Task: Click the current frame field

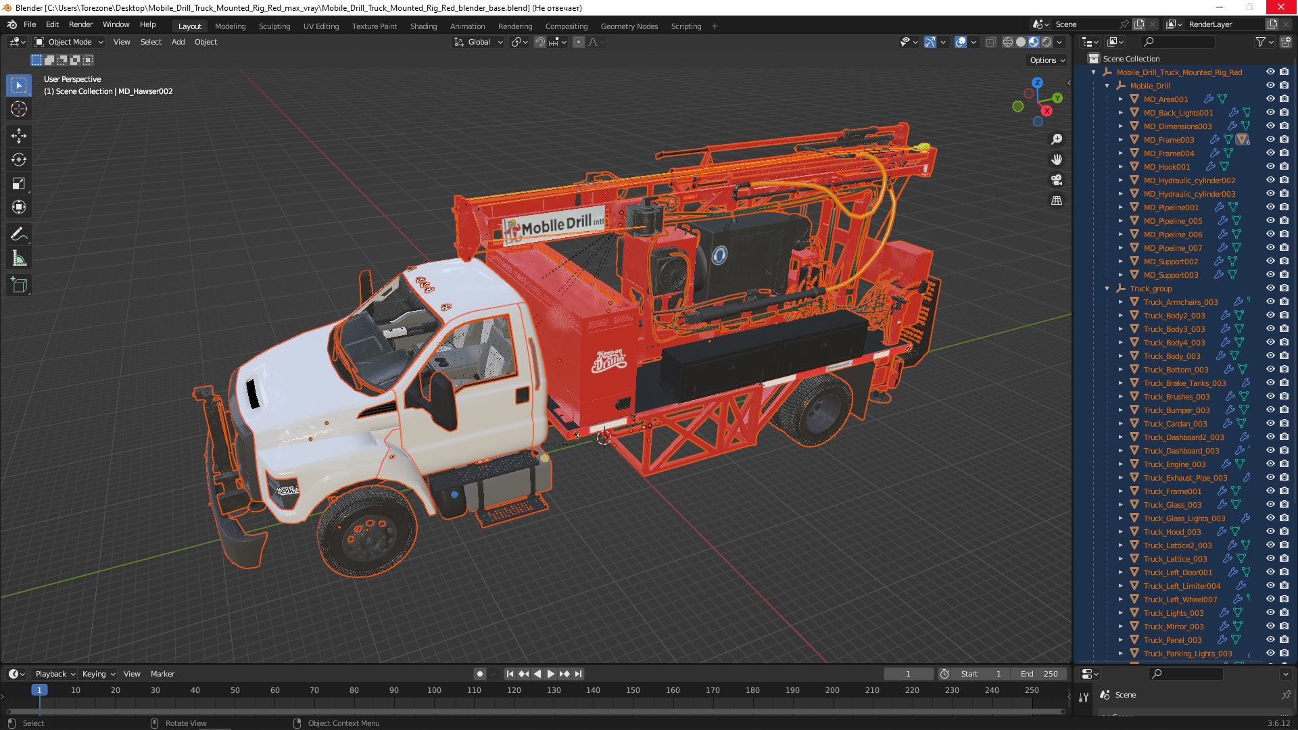Action: [908, 674]
